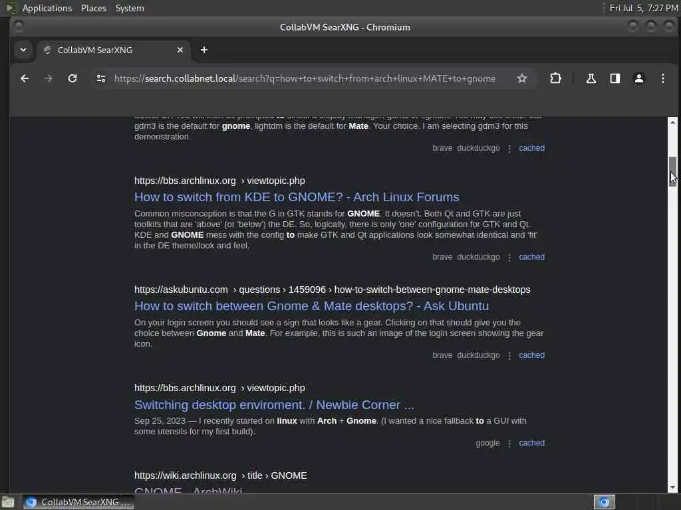Image resolution: width=681 pixels, height=510 pixels.
Task: Expand the tab search dropdown
Action: (23, 50)
